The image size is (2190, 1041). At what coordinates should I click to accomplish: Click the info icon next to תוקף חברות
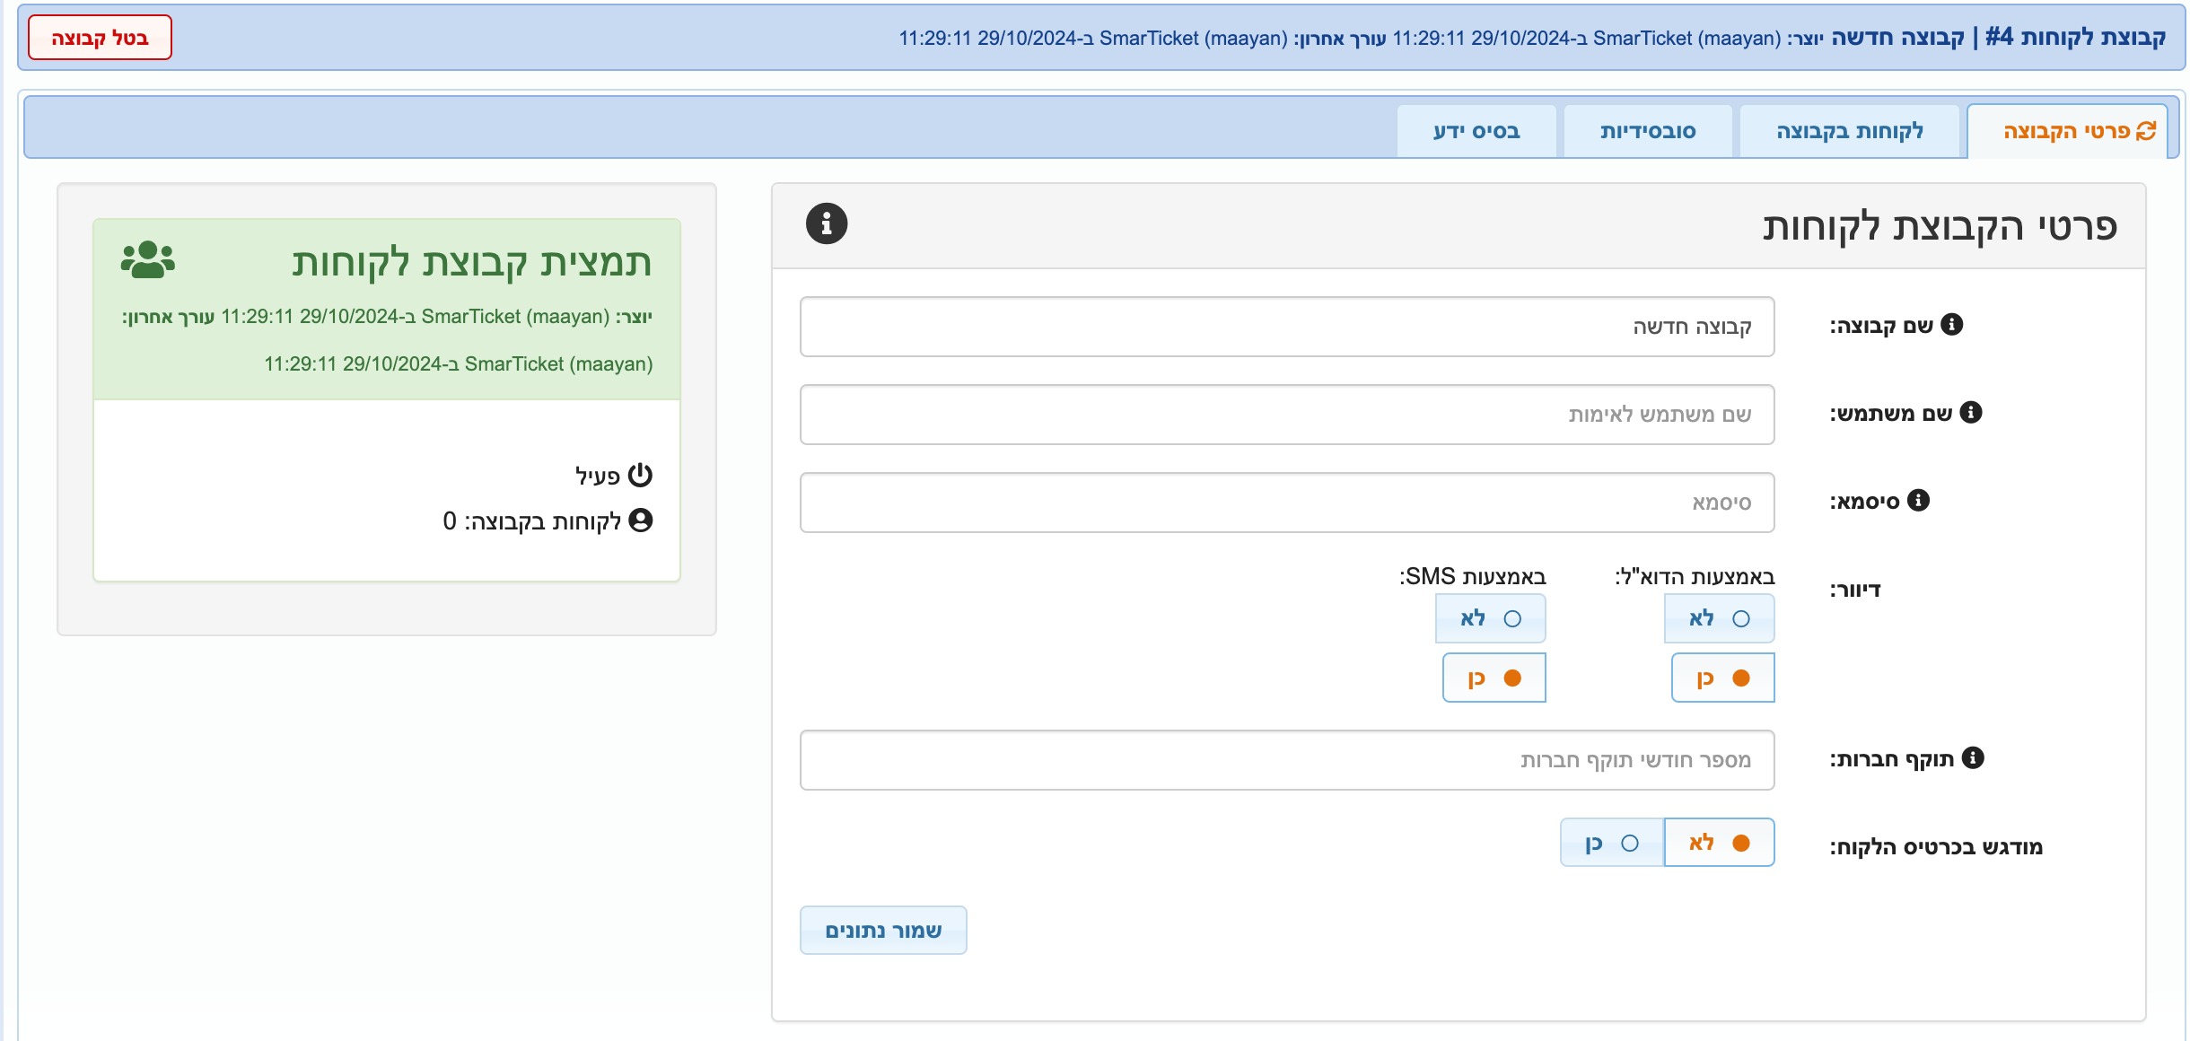pos(1973,758)
